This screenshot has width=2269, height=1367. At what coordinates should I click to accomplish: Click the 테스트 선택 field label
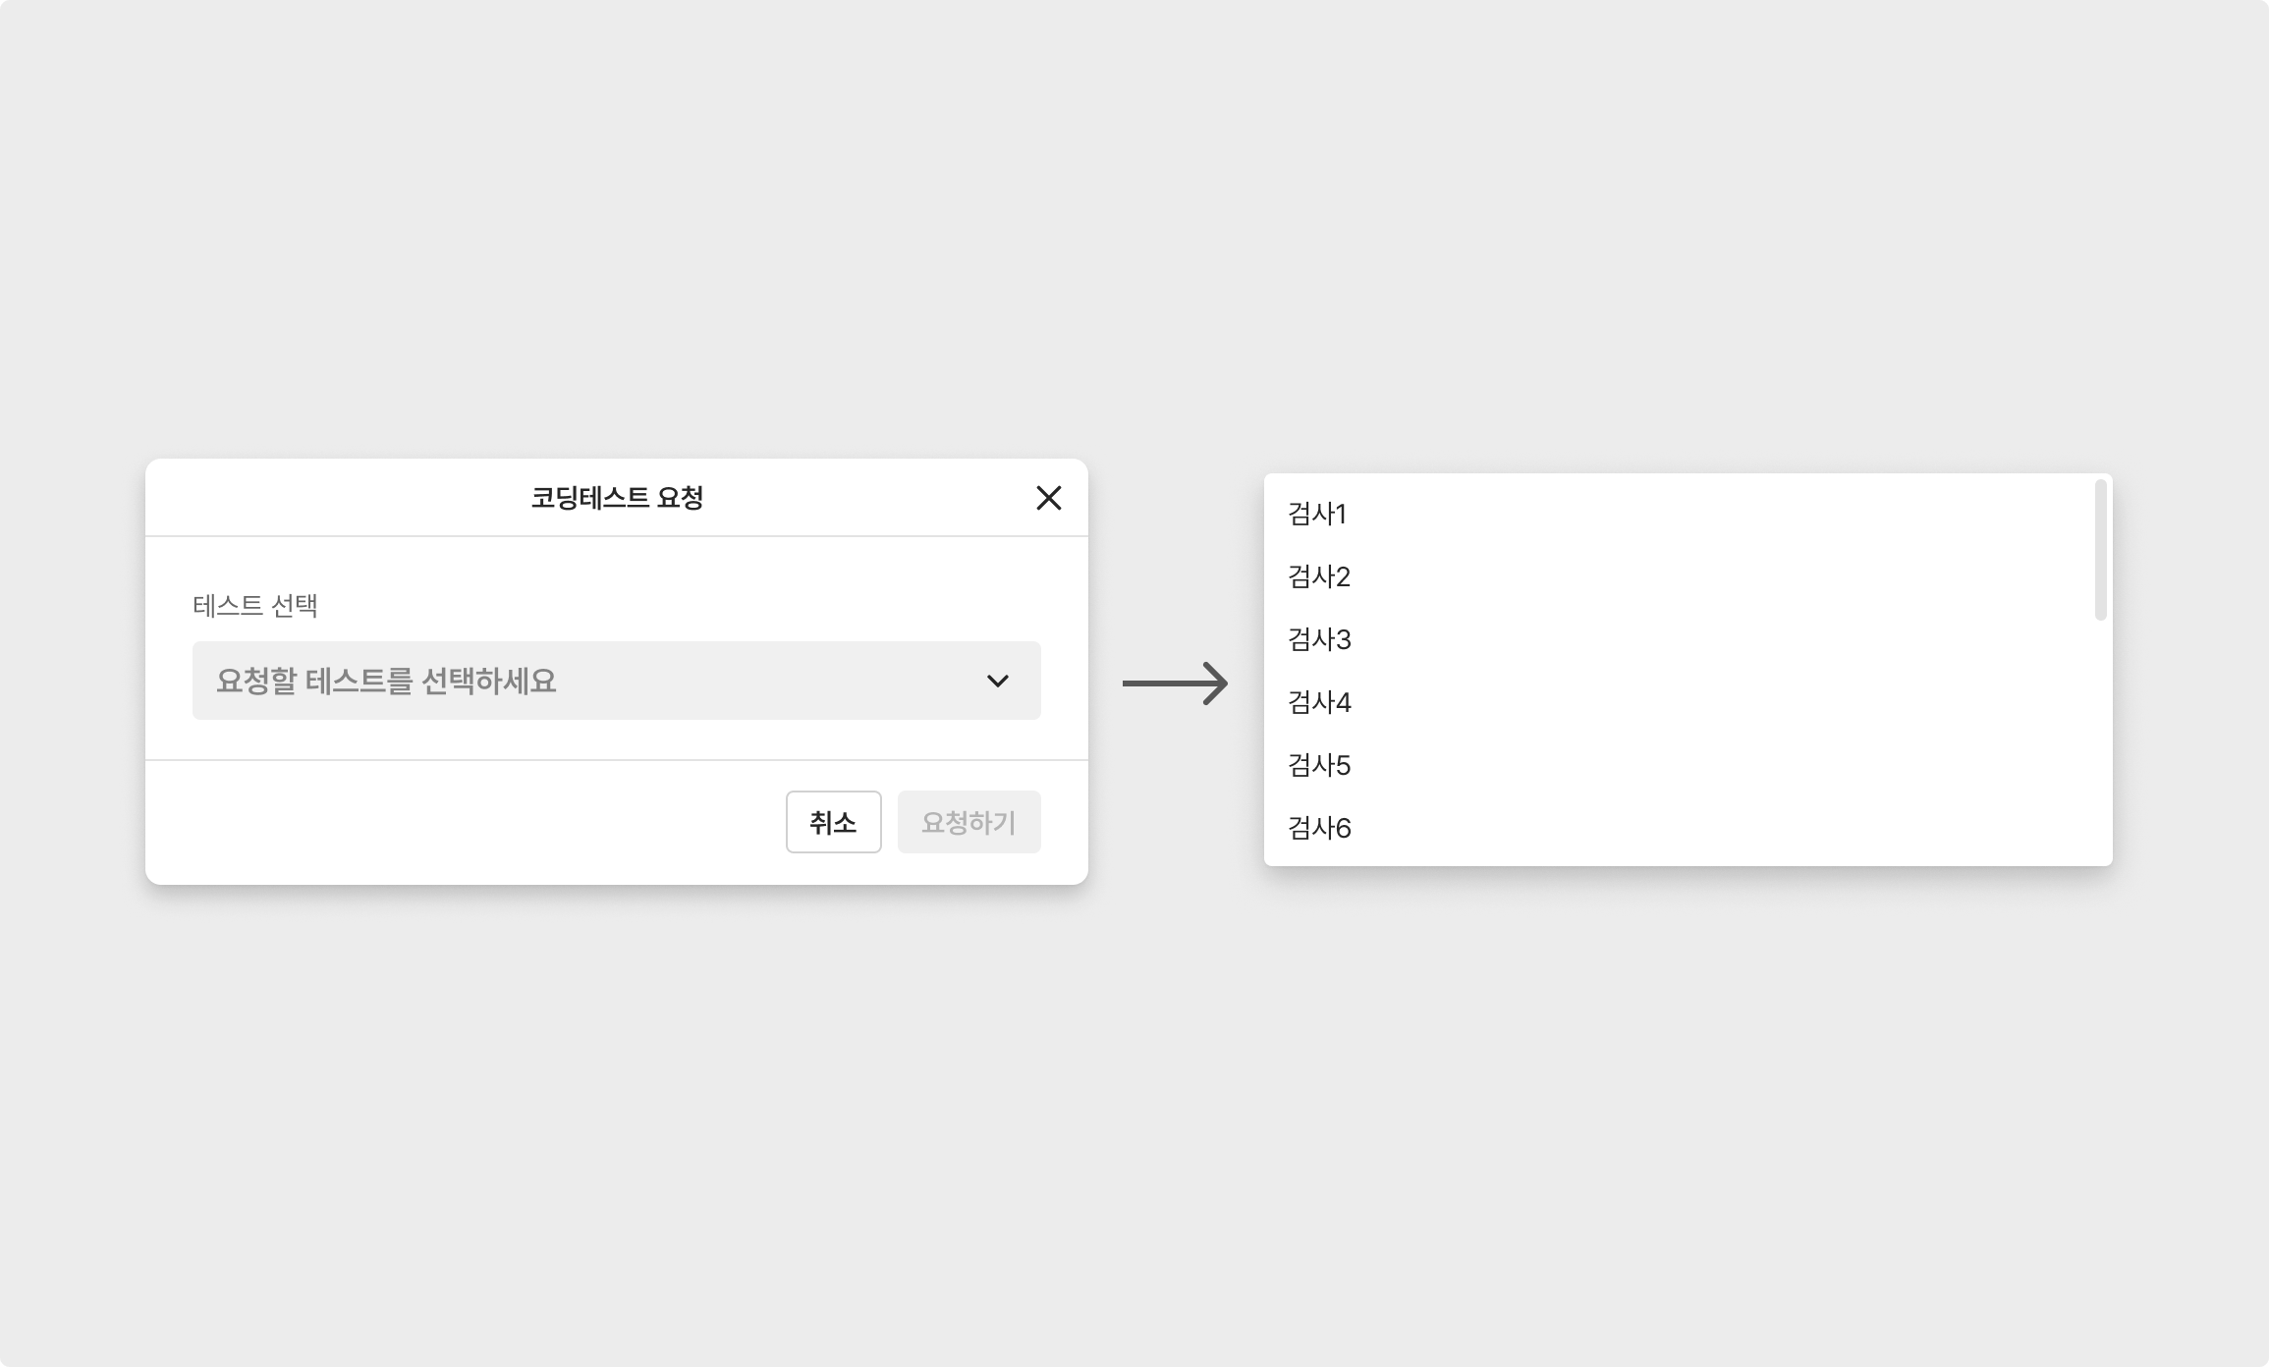(255, 606)
